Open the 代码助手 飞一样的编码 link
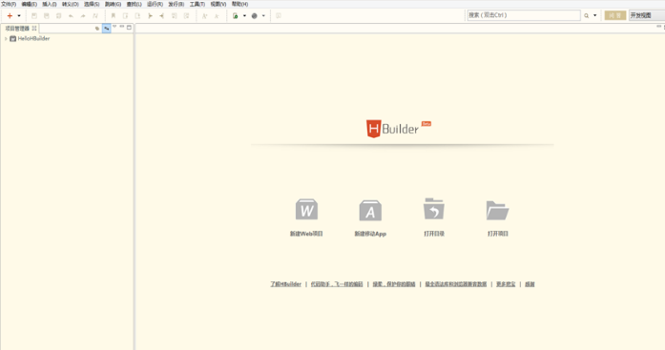This screenshot has height=350, width=665. [x=337, y=284]
